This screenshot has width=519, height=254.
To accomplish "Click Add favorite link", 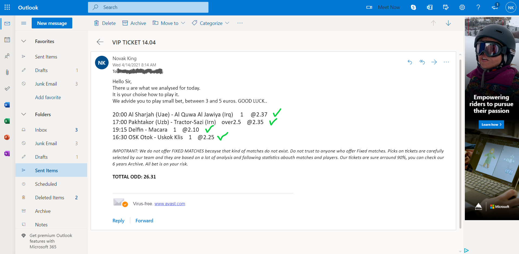I will 48,97.
